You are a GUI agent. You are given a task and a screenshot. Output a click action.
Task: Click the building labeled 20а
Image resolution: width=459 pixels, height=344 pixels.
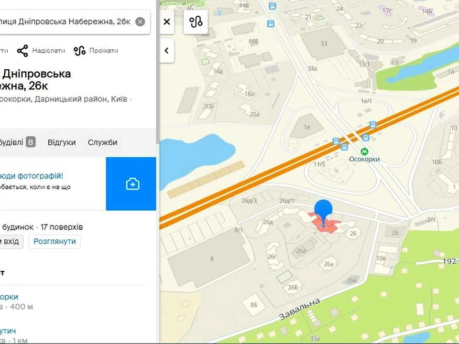[x=250, y=110]
